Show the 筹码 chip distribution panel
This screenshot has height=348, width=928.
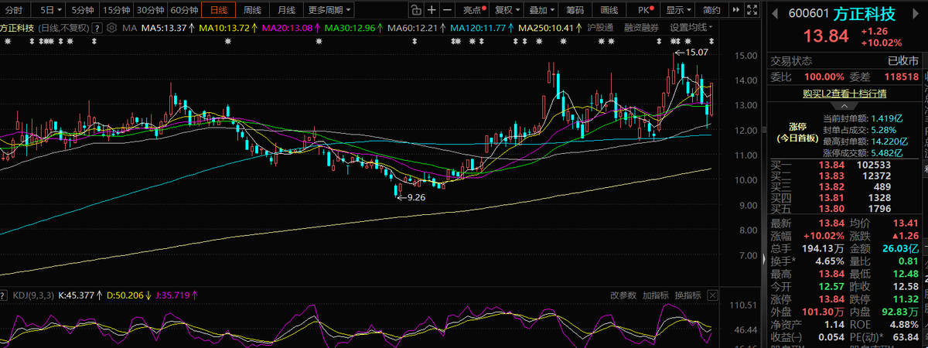[575, 10]
